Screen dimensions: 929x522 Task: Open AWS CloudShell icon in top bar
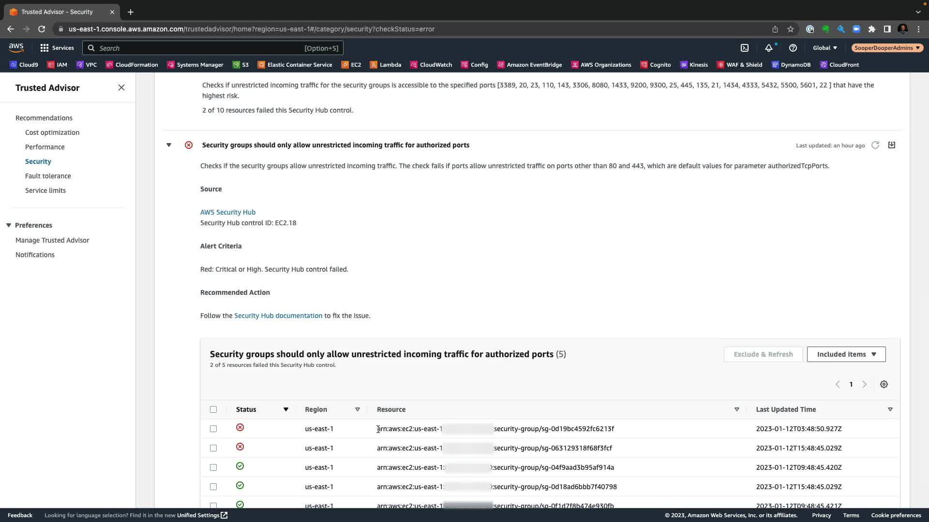(745, 48)
